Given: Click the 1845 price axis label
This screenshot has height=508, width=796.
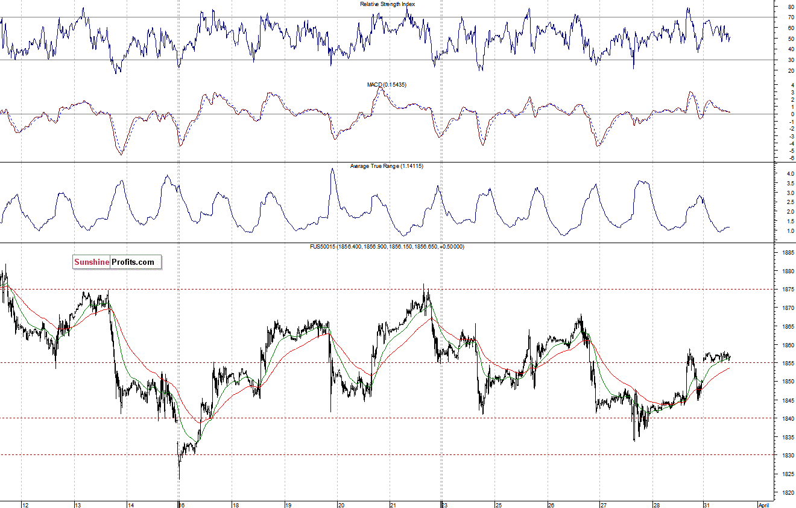Looking at the screenshot, I should point(788,400).
